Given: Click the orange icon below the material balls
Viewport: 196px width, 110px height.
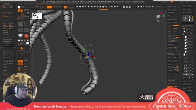Looking at the screenshot, I should click(22, 48).
